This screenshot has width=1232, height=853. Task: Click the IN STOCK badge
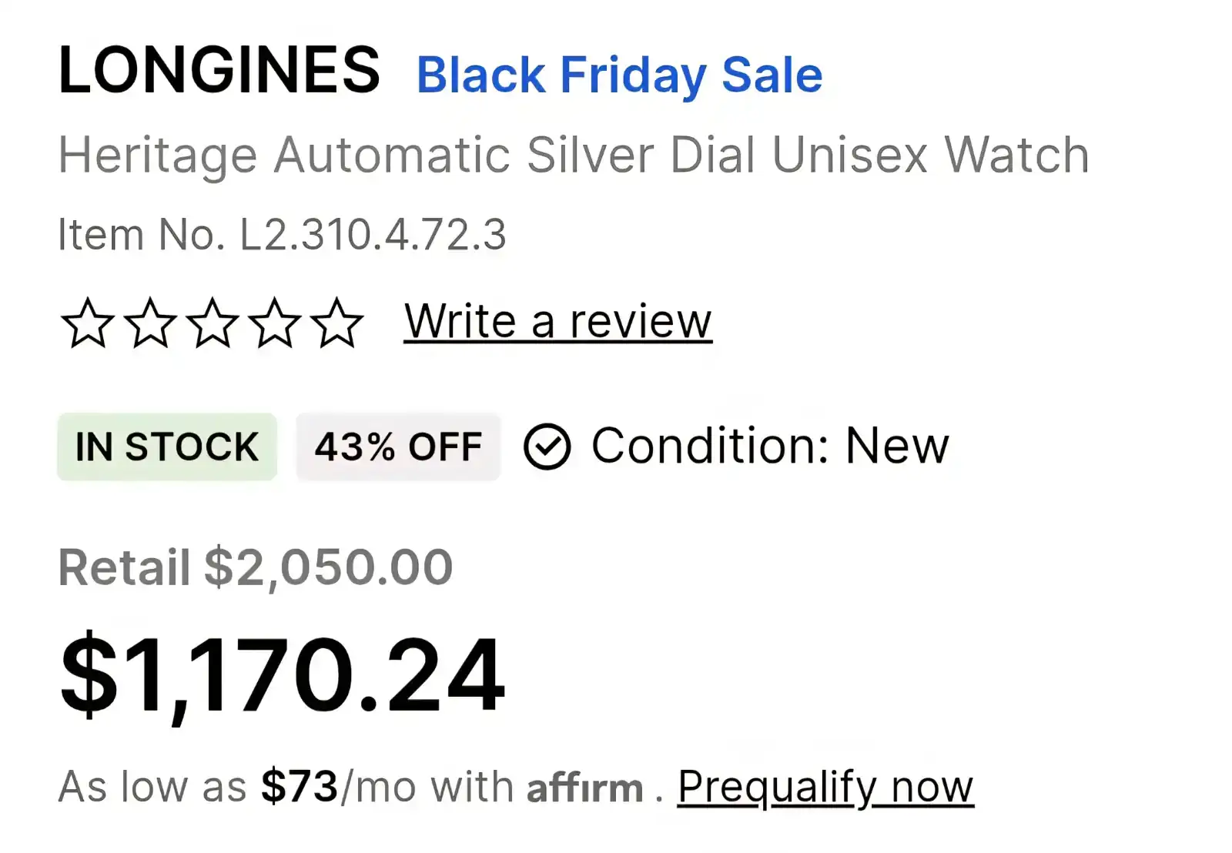click(167, 447)
